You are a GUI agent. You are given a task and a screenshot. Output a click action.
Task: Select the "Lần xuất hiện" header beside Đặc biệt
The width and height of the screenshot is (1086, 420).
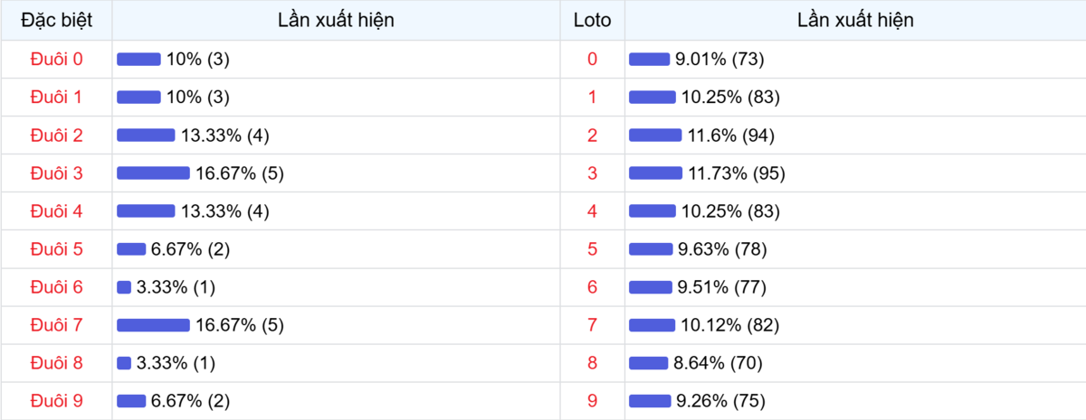[x=336, y=20]
